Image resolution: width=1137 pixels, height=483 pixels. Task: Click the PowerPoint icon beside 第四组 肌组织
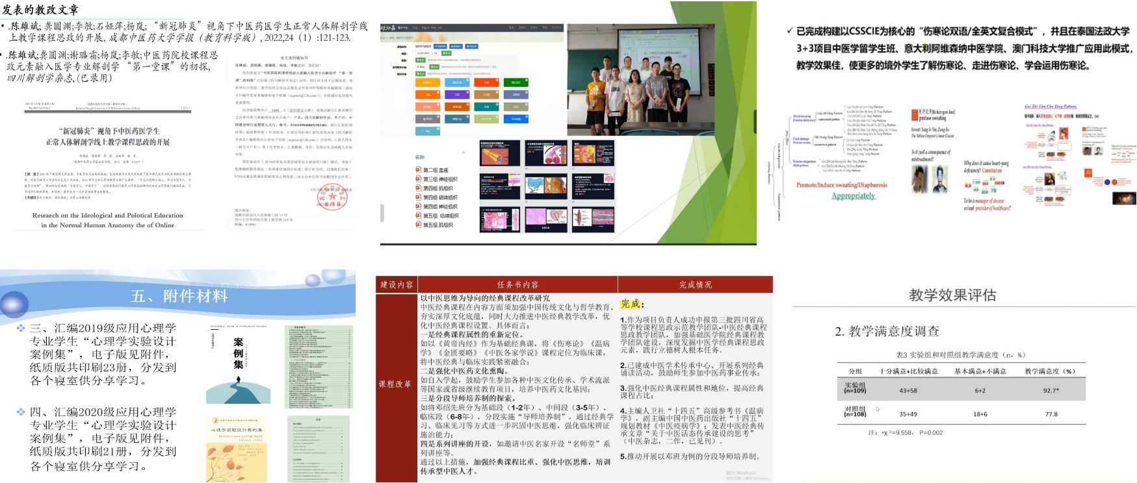418,188
